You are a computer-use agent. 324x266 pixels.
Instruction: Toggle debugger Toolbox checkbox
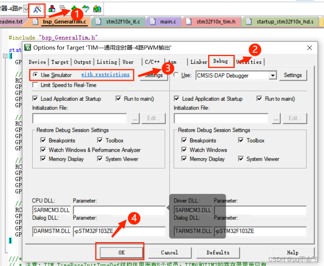pyautogui.click(x=241, y=140)
